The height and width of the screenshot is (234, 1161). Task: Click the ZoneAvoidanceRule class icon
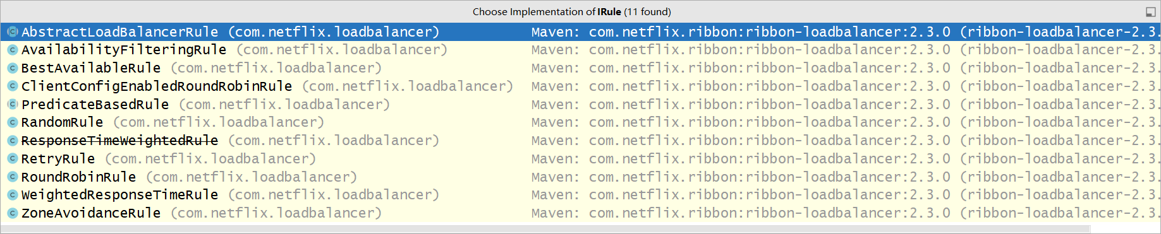(12, 213)
